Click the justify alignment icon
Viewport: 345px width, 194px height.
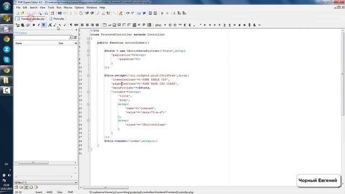[x=97, y=25]
